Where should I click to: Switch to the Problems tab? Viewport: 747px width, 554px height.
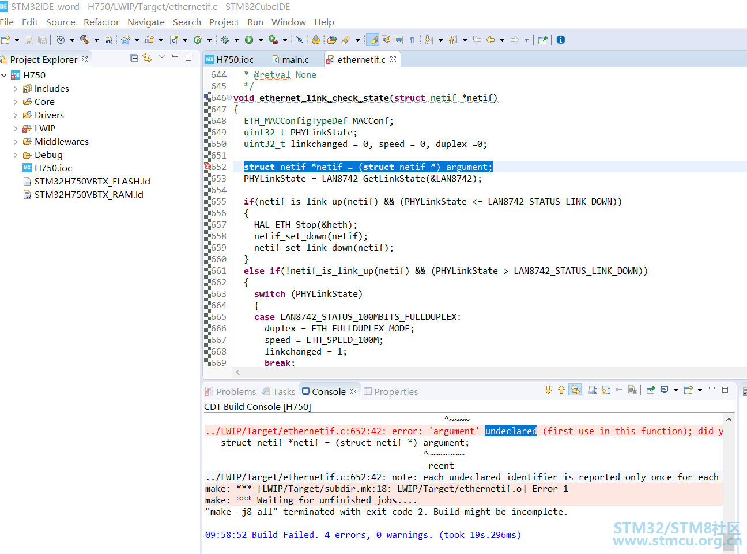pos(231,391)
